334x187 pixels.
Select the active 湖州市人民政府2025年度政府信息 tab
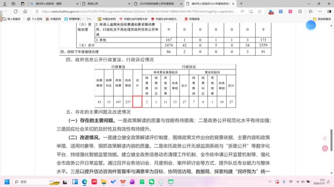point(210,4)
